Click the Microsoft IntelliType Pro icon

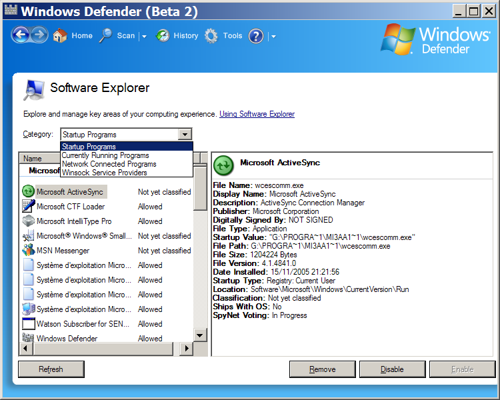tap(29, 221)
